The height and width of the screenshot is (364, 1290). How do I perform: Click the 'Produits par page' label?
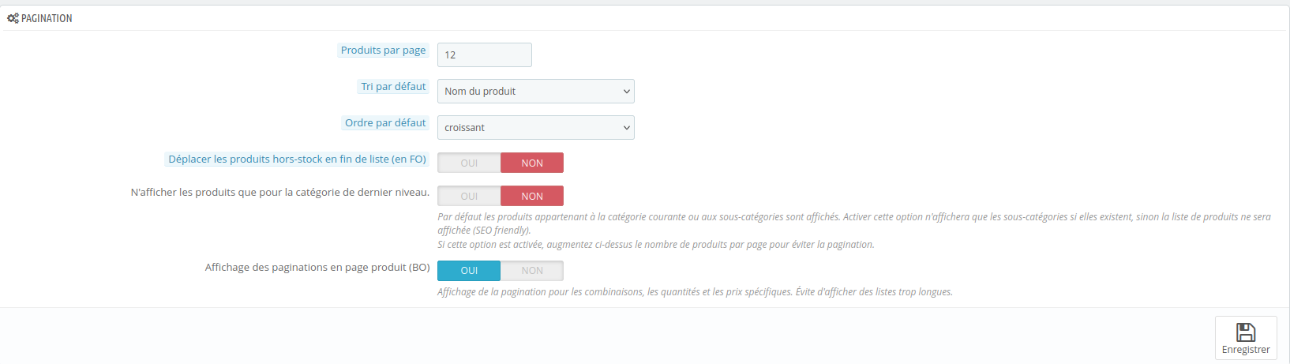coord(383,50)
